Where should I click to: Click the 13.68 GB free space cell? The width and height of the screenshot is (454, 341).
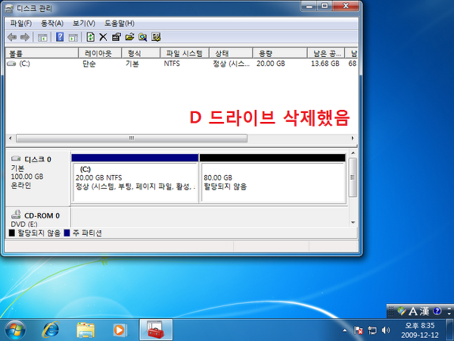click(x=325, y=64)
